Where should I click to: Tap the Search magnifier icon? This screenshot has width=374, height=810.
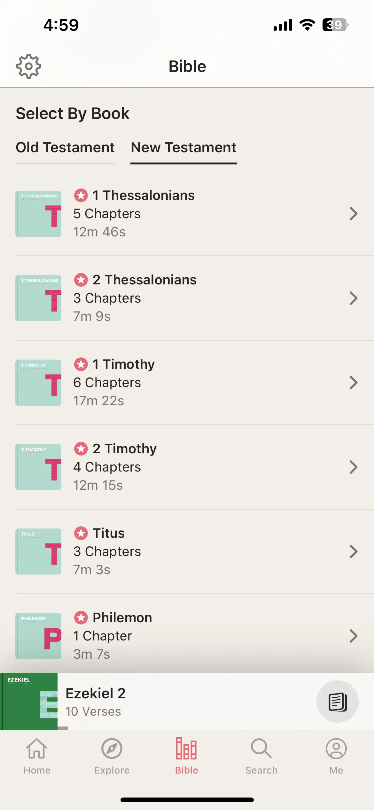point(261,749)
